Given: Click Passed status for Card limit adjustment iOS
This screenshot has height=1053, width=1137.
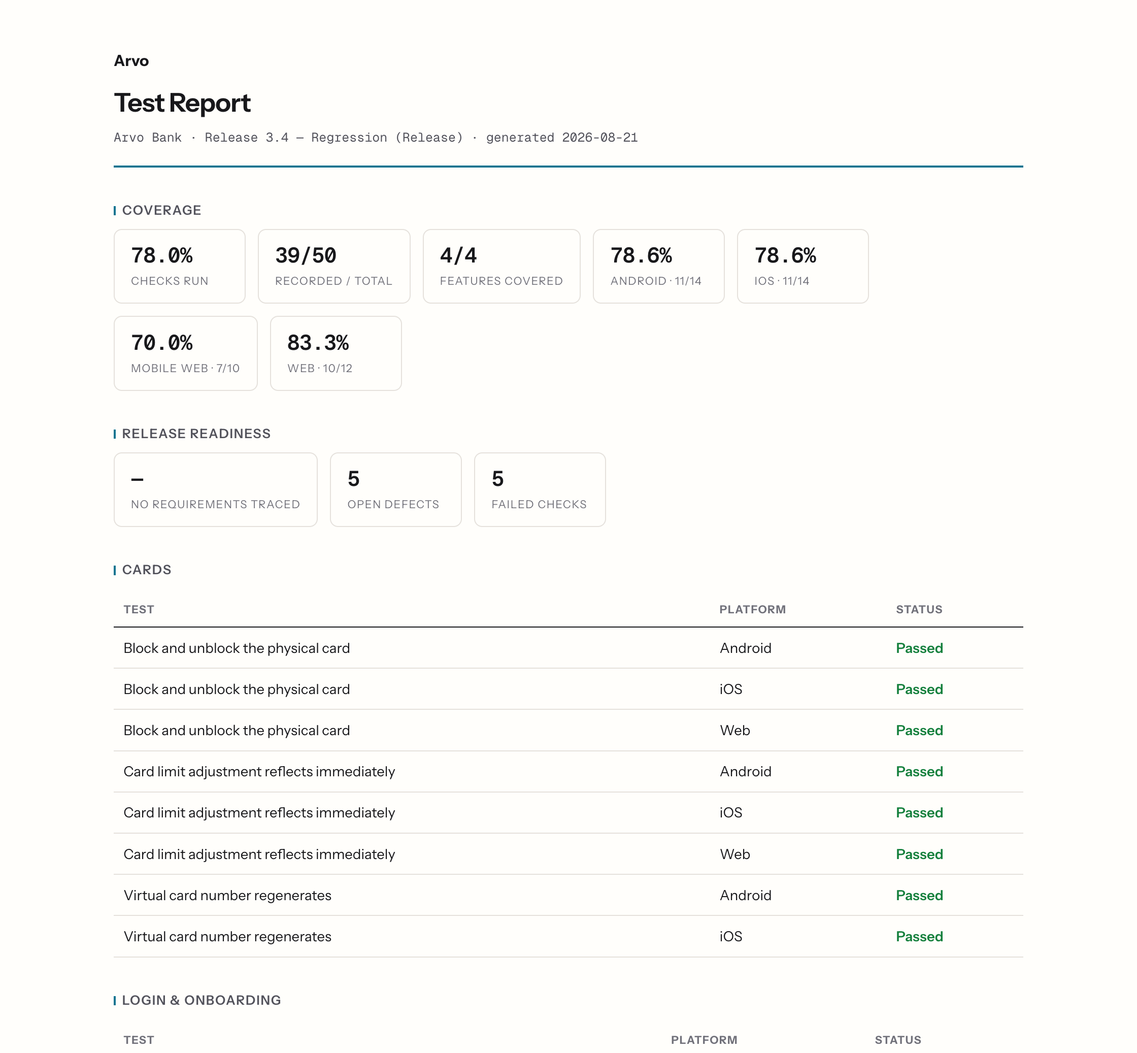Looking at the screenshot, I should tap(919, 812).
